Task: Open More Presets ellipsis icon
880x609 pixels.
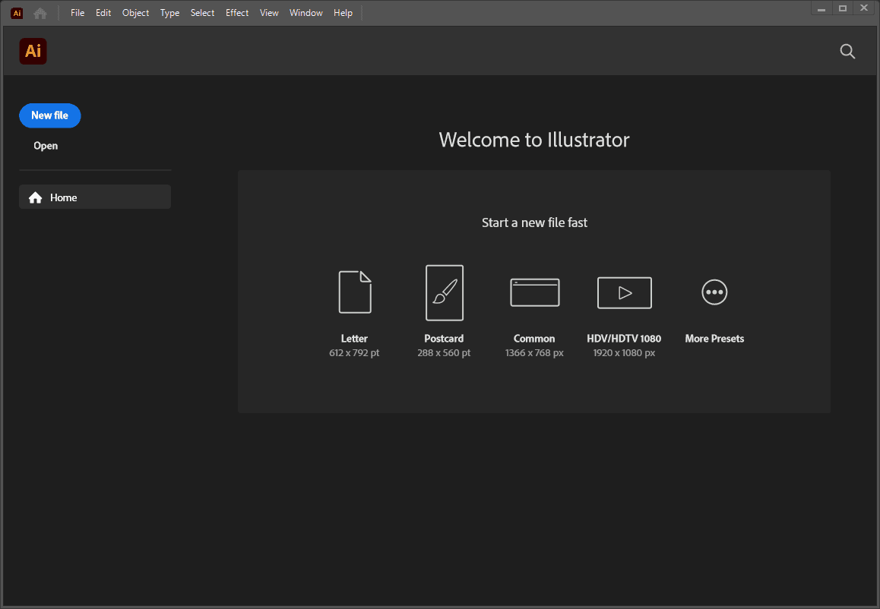Action: (x=714, y=292)
